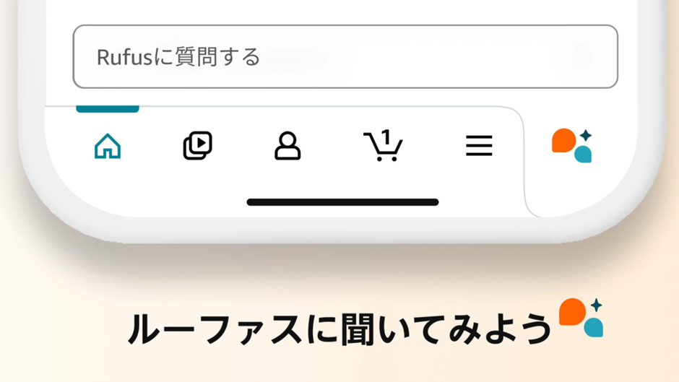The height and width of the screenshot is (382, 679).
Task: Open the hamburger menu icon
Action: (x=479, y=146)
